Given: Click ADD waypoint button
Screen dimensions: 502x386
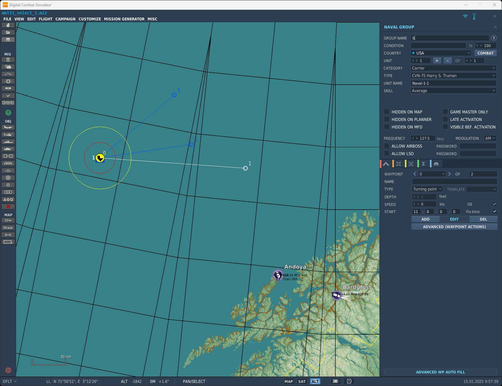Looking at the screenshot, I should 425,219.
